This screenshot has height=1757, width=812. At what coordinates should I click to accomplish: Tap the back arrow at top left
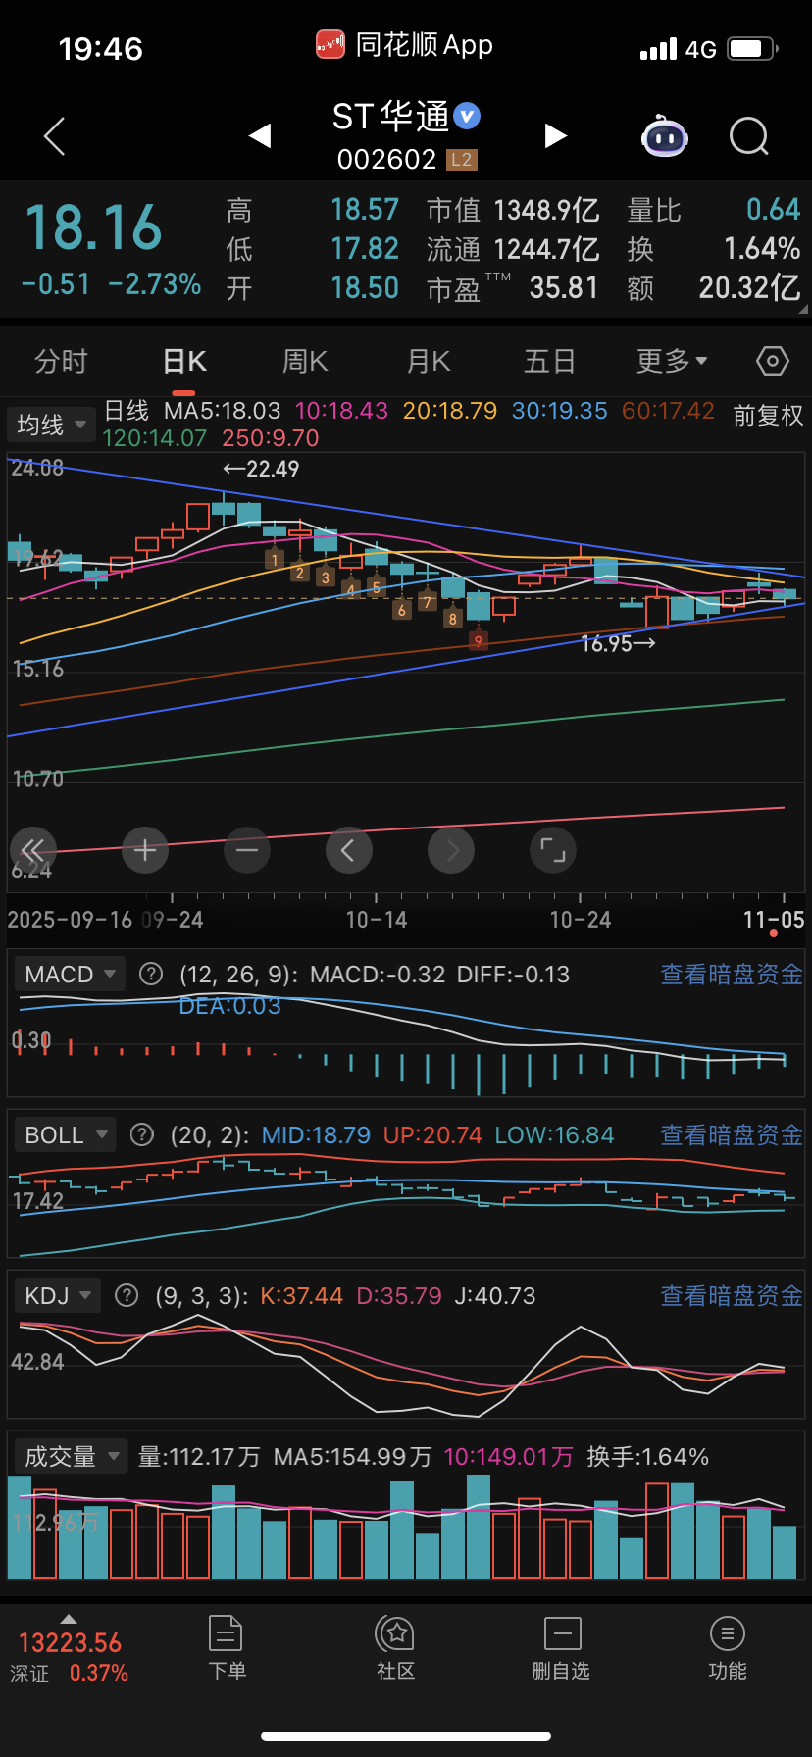tap(55, 136)
